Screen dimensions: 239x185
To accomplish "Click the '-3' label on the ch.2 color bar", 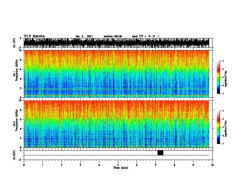I will 222,111.
